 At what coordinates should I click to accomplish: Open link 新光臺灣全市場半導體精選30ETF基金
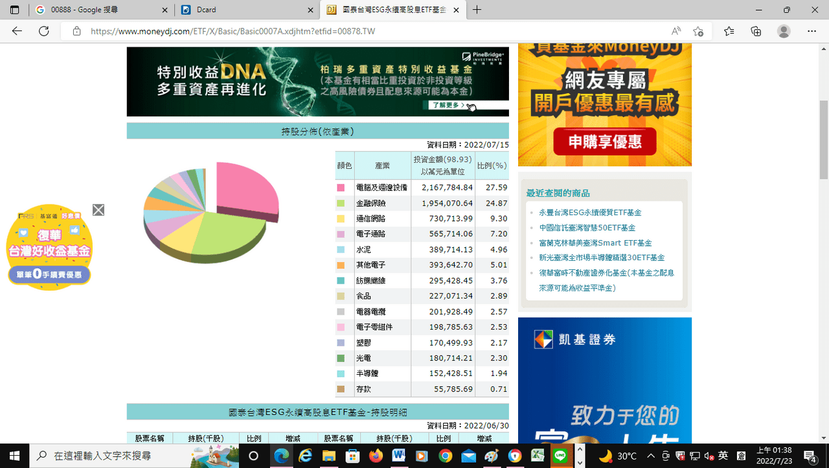(602, 258)
